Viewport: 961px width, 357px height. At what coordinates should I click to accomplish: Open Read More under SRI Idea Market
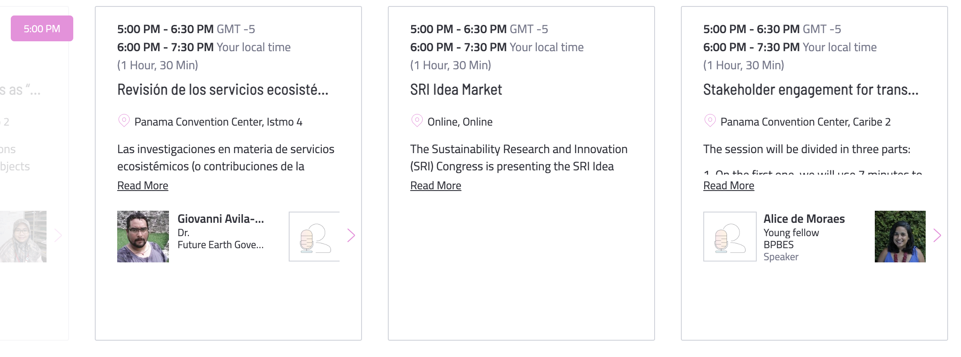436,185
